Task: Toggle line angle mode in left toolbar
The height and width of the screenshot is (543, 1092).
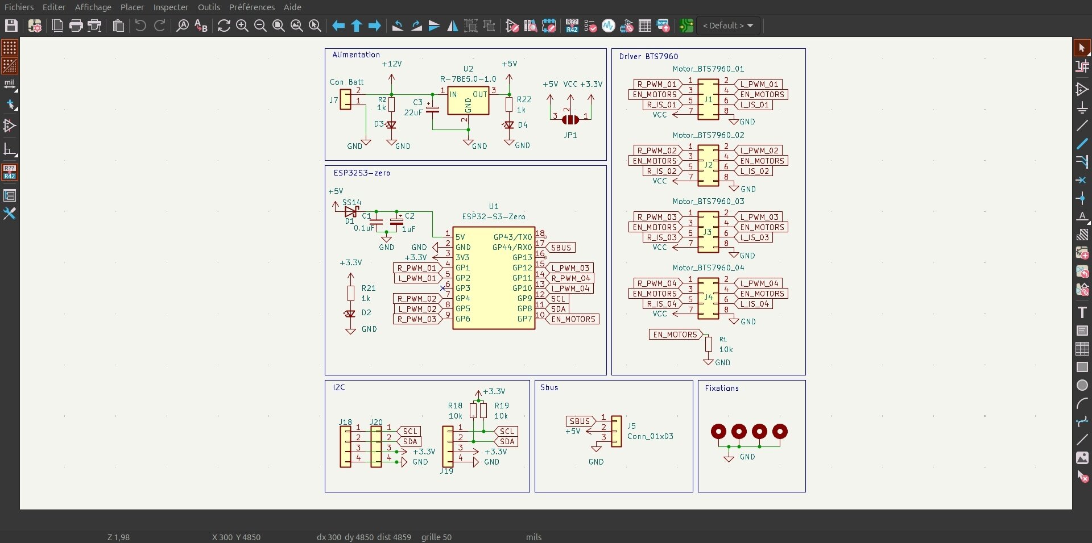Action: click(10, 150)
